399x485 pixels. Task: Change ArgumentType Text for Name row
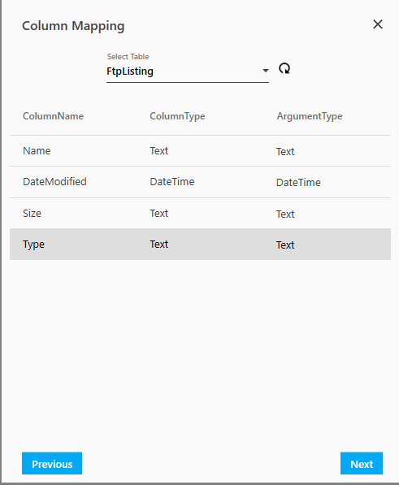pyautogui.click(x=285, y=152)
